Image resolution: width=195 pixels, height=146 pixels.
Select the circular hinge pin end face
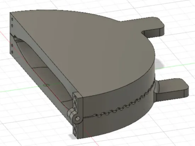pos(78,118)
